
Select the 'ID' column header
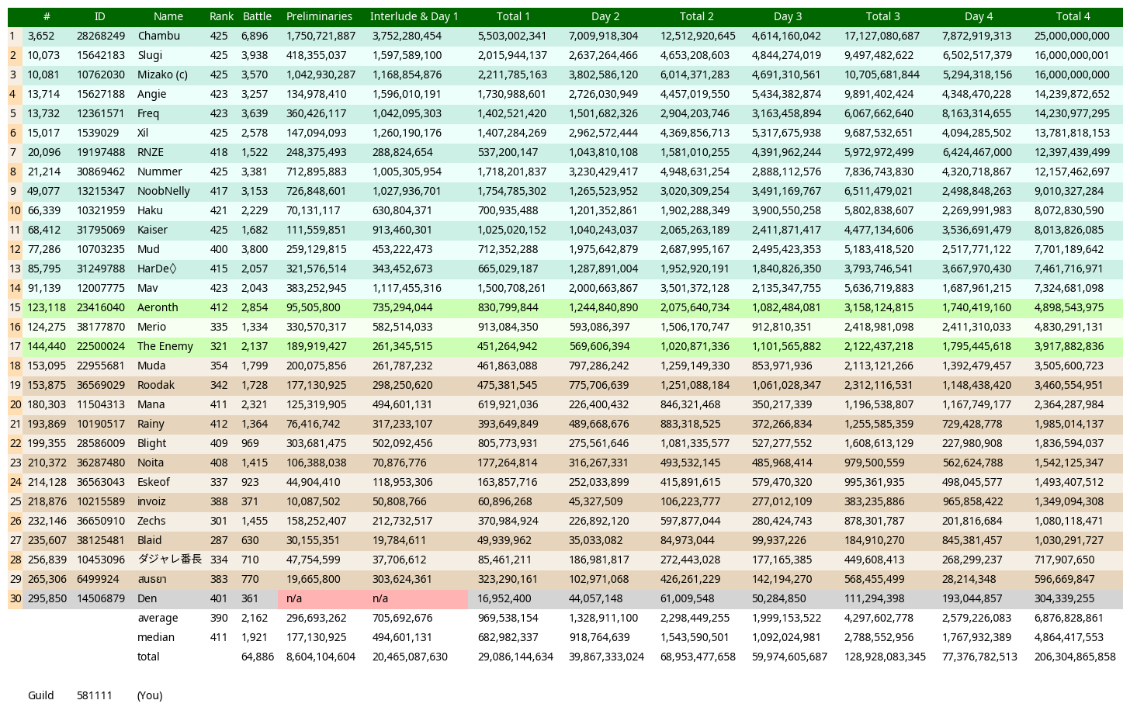coord(100,16)
